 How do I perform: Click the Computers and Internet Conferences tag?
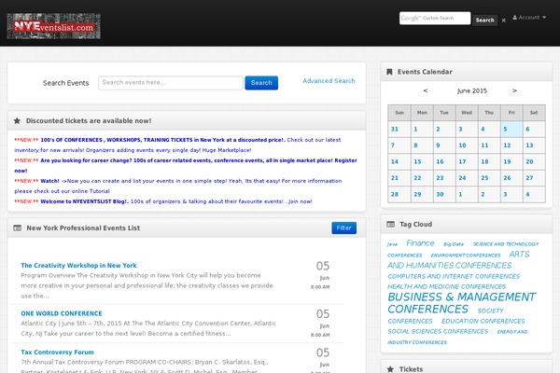point(454,276)
